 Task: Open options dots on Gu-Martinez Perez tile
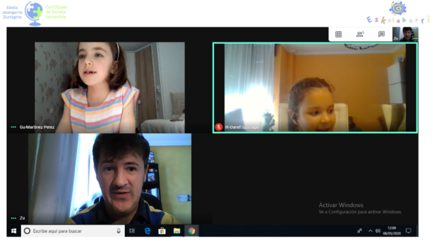[x=14, y=127]
